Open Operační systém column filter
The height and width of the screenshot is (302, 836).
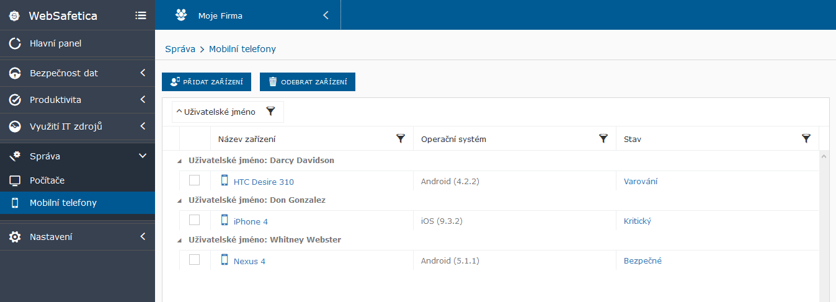(603, 139)
